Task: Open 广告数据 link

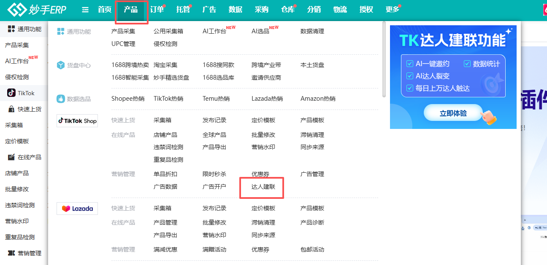Action: [165, 187]
